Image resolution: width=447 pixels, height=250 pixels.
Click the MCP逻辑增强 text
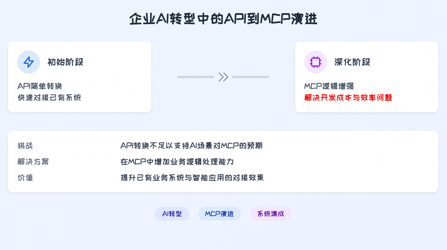pos(329,86)
